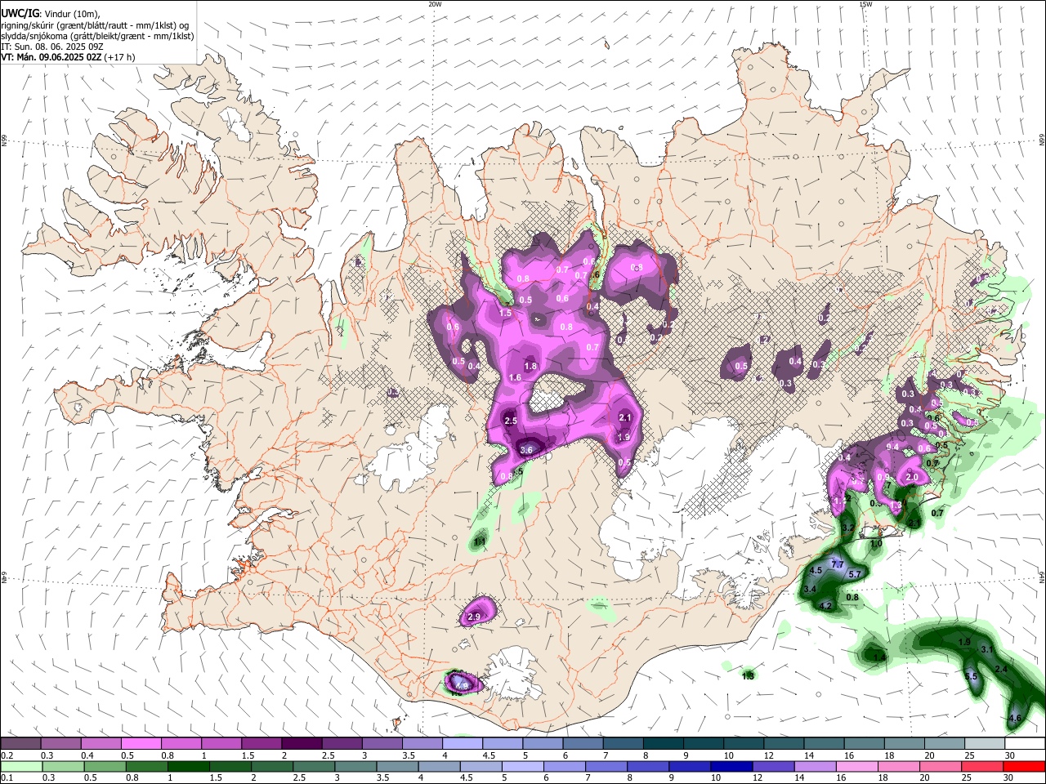Click the rainfall value 1.0 near the coast
The width and height of the screenshot is (1046, 784).
tap(877, 544)
